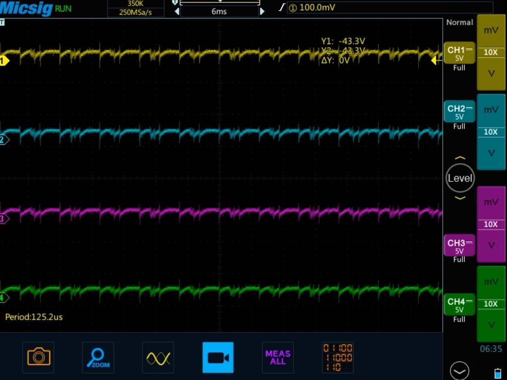The image size is (507, 380).
Task: Increase timebase with right arrow beside 6ms
Action: pyautogui.click(x=262, y=11)
